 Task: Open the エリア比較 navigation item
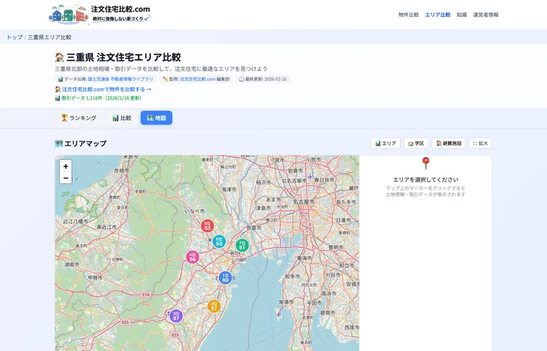pos(438,14)
